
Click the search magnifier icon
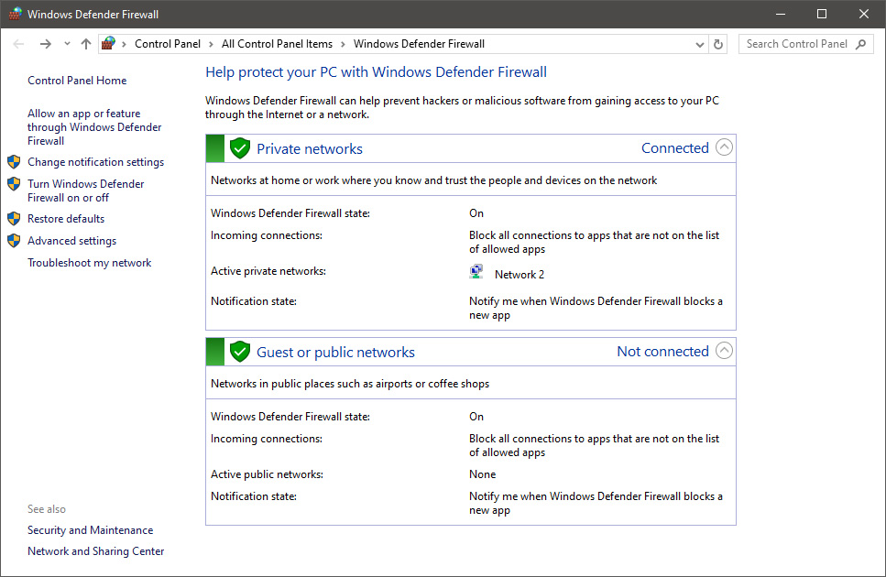[x=861, y=44]
